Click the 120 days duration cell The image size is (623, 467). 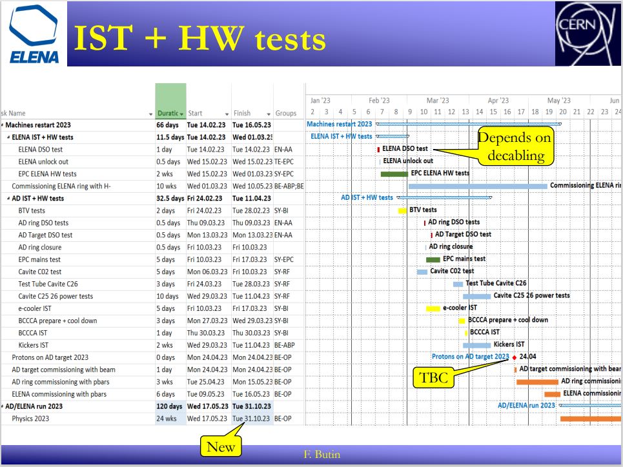(x=170, y=406)
